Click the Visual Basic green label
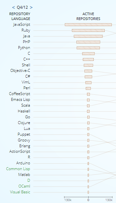The height and width of the screenshot is (203, 116). tap(20, 192)
